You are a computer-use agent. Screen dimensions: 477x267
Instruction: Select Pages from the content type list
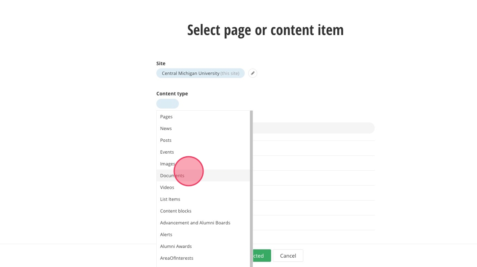[x=167, y=117]
